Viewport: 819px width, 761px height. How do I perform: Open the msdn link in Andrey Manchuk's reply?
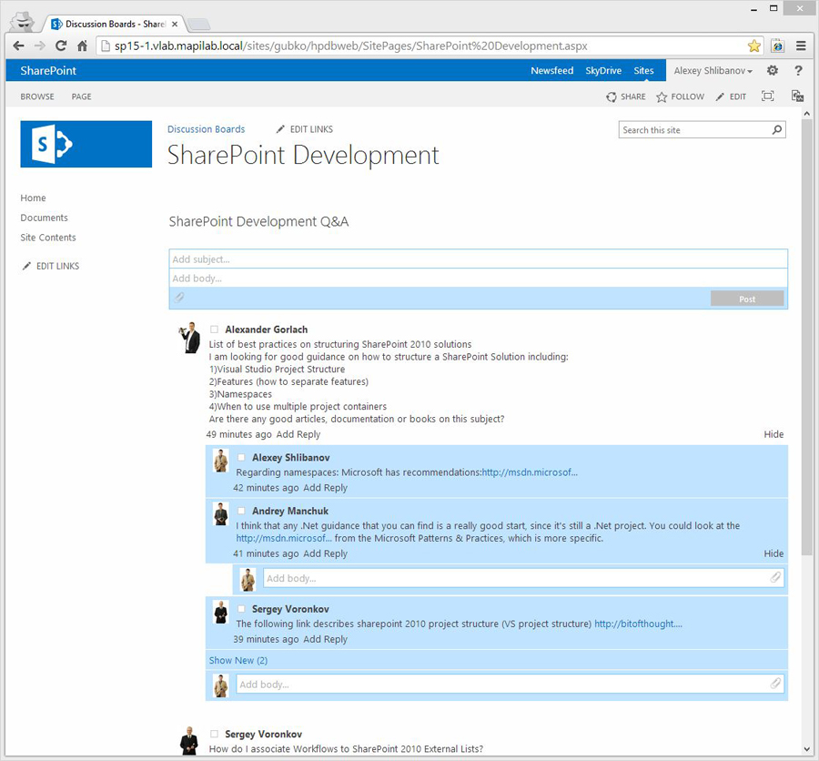(284, 538)
